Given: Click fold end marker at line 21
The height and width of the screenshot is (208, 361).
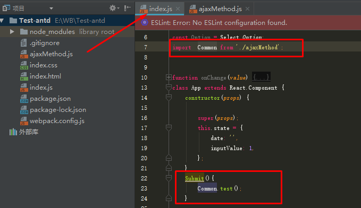Looking at the screenshot, I should 169,168.
